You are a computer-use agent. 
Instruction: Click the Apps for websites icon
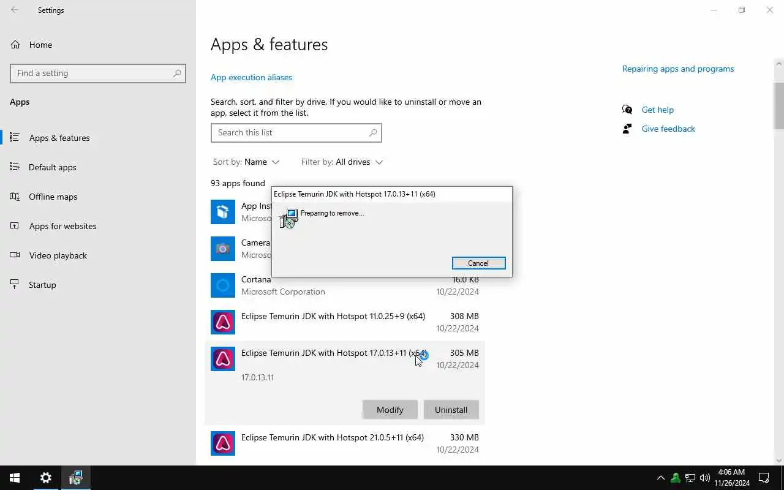15,225
